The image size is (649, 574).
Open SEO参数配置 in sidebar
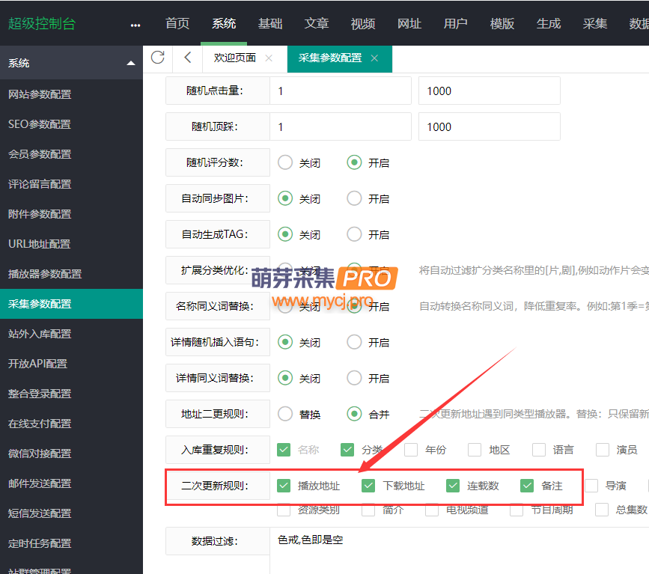71,124
